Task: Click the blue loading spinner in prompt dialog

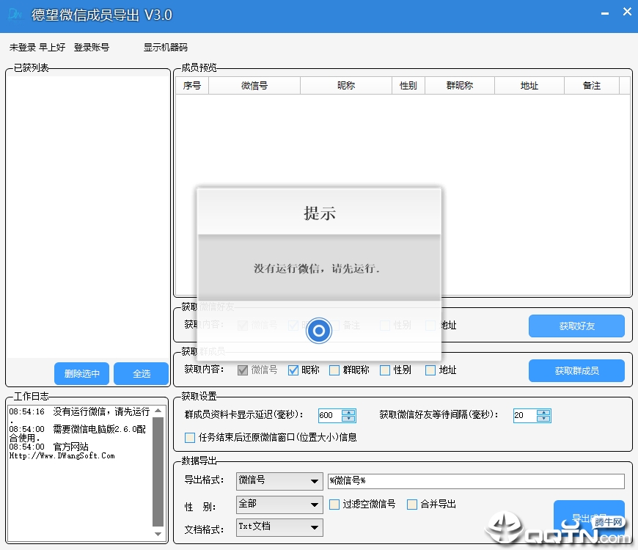Action: coord(318,330)
